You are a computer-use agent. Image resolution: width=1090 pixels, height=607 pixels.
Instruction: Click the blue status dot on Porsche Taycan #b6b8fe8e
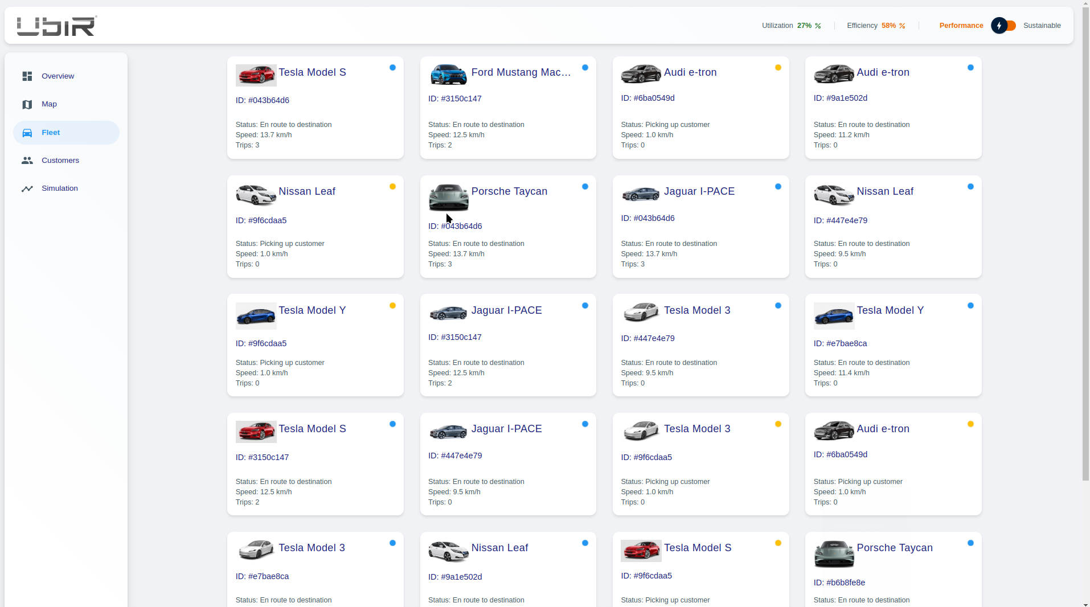pos(970,543)
